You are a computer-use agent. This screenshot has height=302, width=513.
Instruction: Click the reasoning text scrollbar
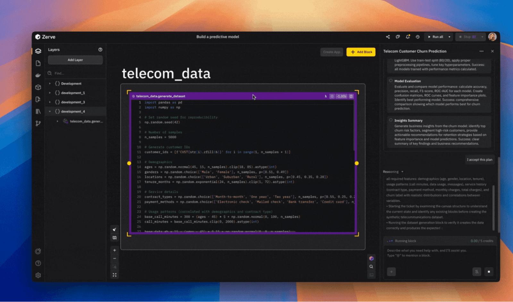pos(493,205)
